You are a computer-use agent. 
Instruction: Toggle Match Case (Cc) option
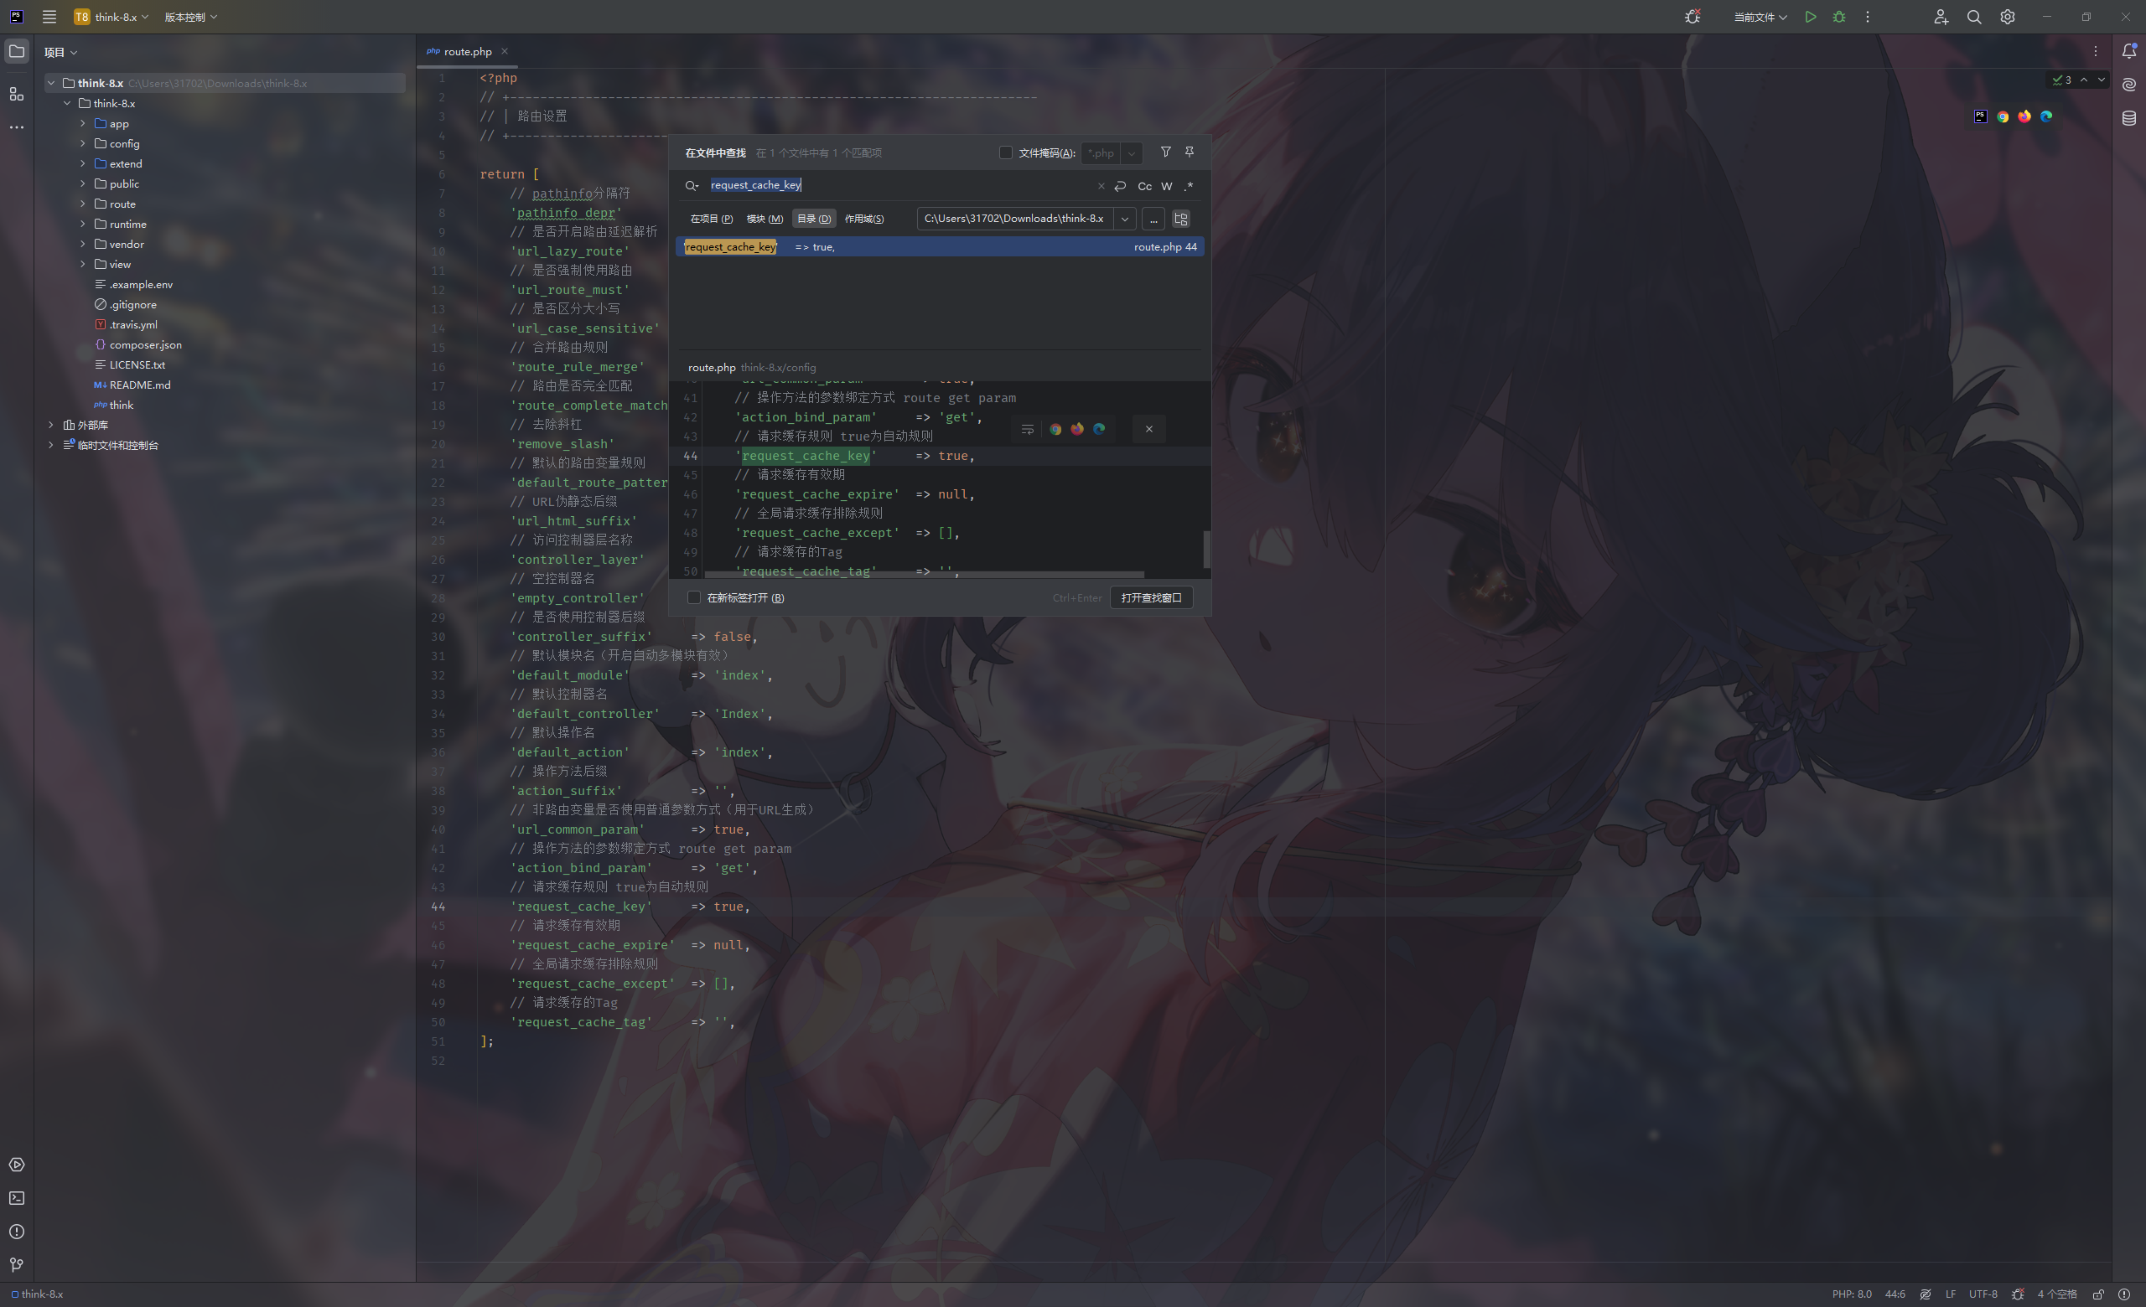tap(1144, 185)
